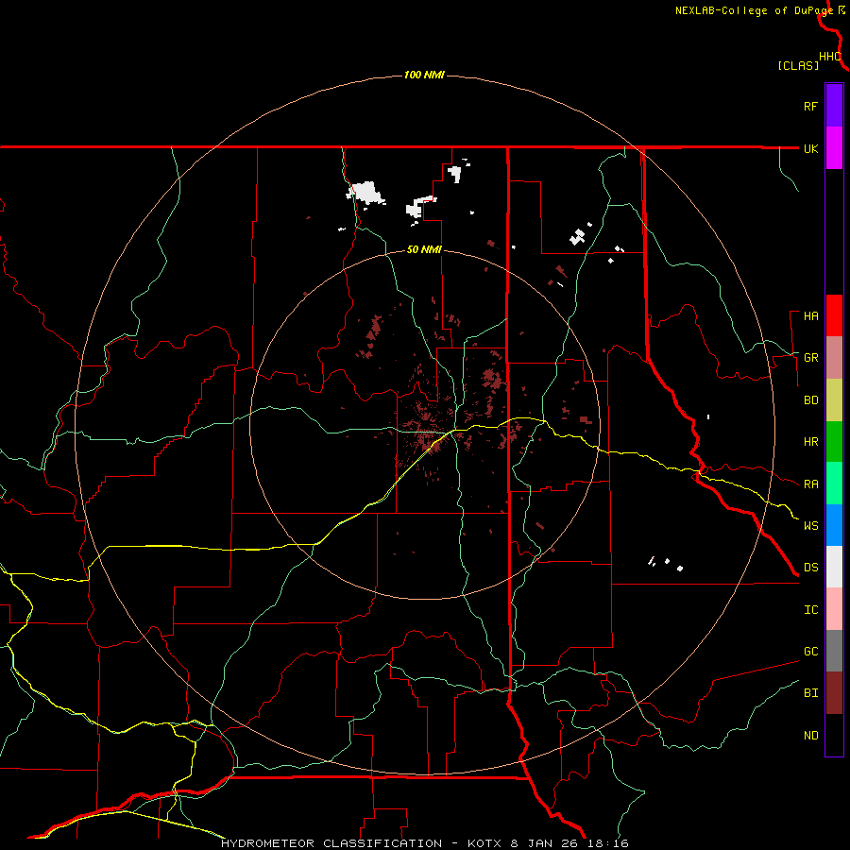
Task: Click the ND legend label
Action: tap(810, 736)
